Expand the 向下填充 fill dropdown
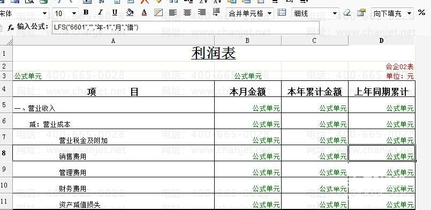The width and height of the screenshot is (431, 210). (409, 13)
